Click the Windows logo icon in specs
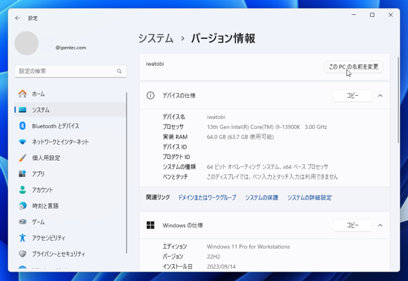Viewport: 408px width, 281px height. [150, 225]
